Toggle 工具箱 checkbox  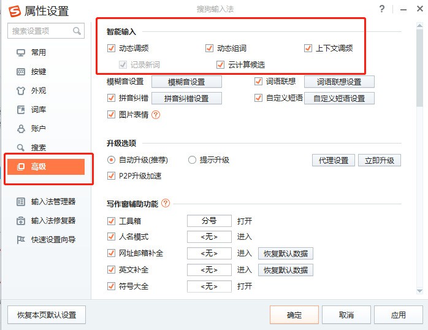point(111,221)
